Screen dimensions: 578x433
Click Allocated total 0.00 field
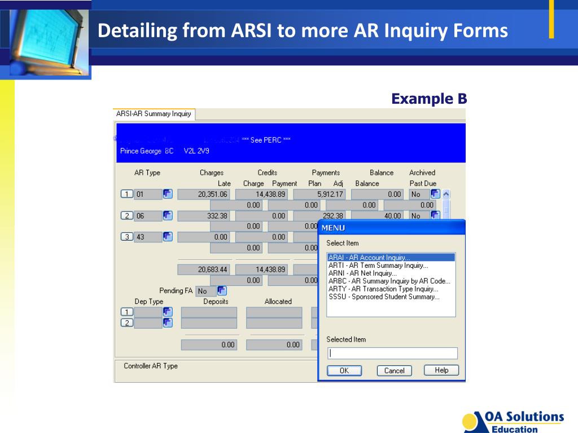[x=274, y=344]
